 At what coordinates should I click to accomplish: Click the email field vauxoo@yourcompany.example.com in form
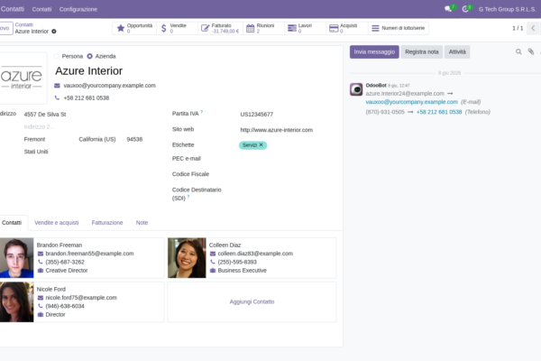pos(110,86)
